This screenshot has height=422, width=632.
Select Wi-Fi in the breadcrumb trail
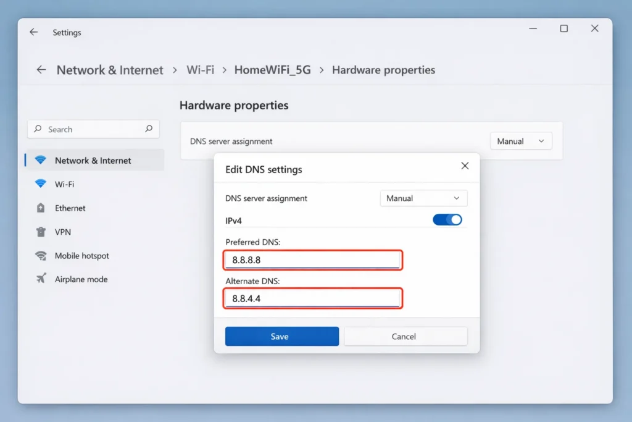click(200, 70)
